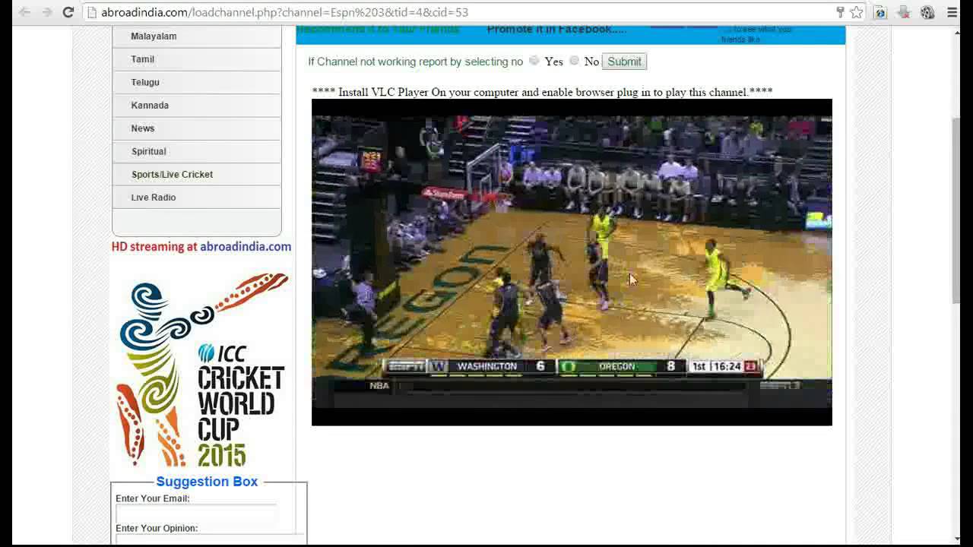Click the download extension icon
Screen dimensions: 973x547
904,12
